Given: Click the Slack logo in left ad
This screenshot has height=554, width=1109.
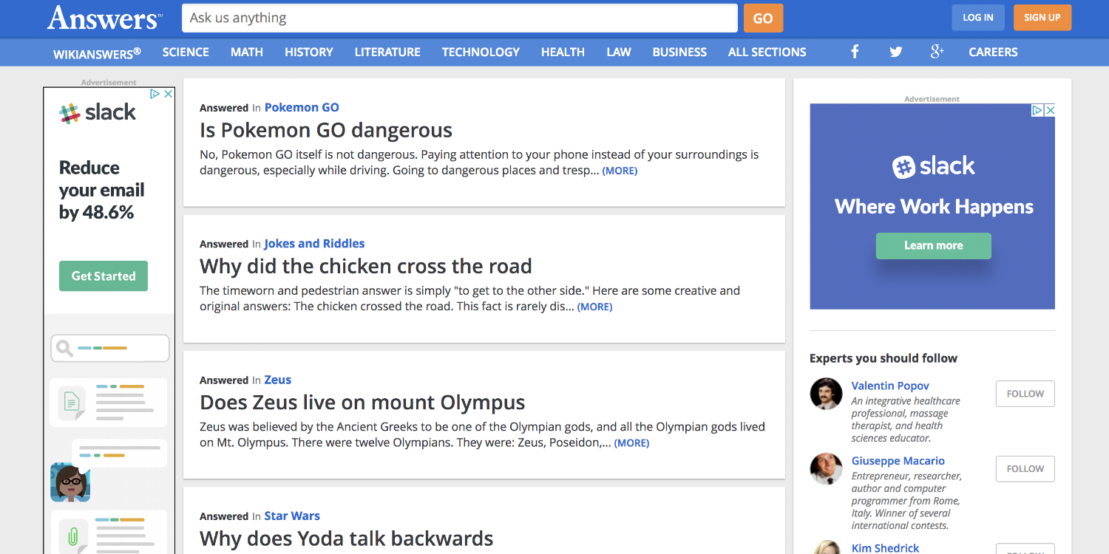Looking at the screenshot, I should 98,112.
